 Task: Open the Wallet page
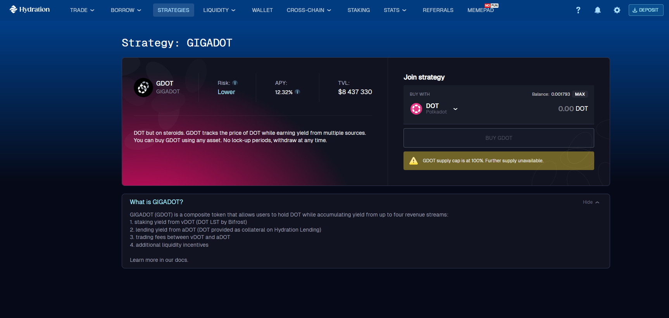coord(262,10)
